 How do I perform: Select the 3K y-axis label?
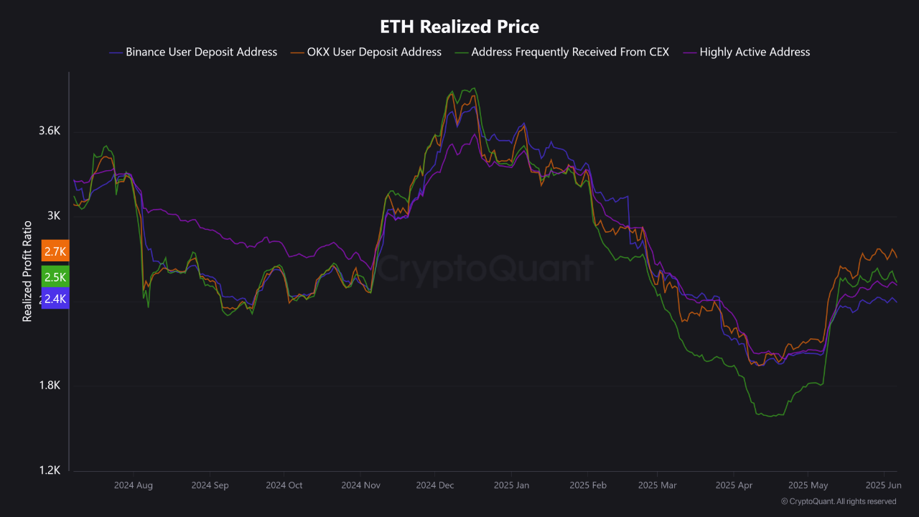(x=54, y=215)
